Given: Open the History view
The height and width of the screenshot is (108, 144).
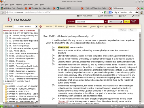Looking at the screenshot, I should (x=70, y=26).
